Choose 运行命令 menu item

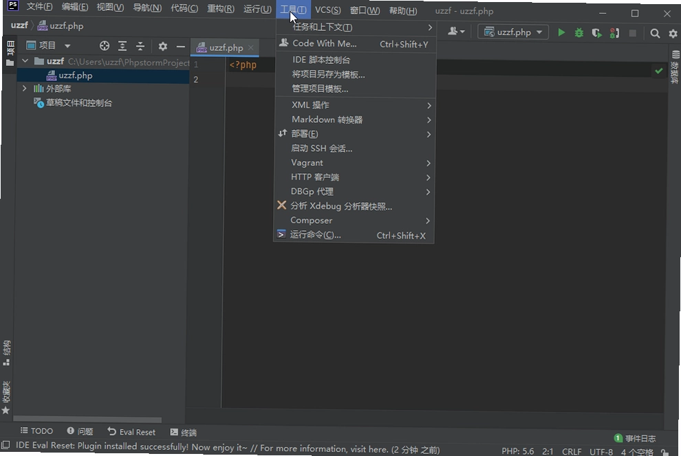[354, 236]
